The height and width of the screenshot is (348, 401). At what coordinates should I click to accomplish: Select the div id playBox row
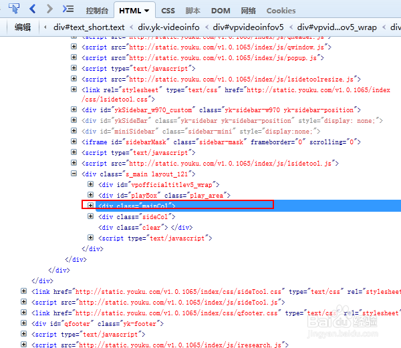[x=164, y=196]
